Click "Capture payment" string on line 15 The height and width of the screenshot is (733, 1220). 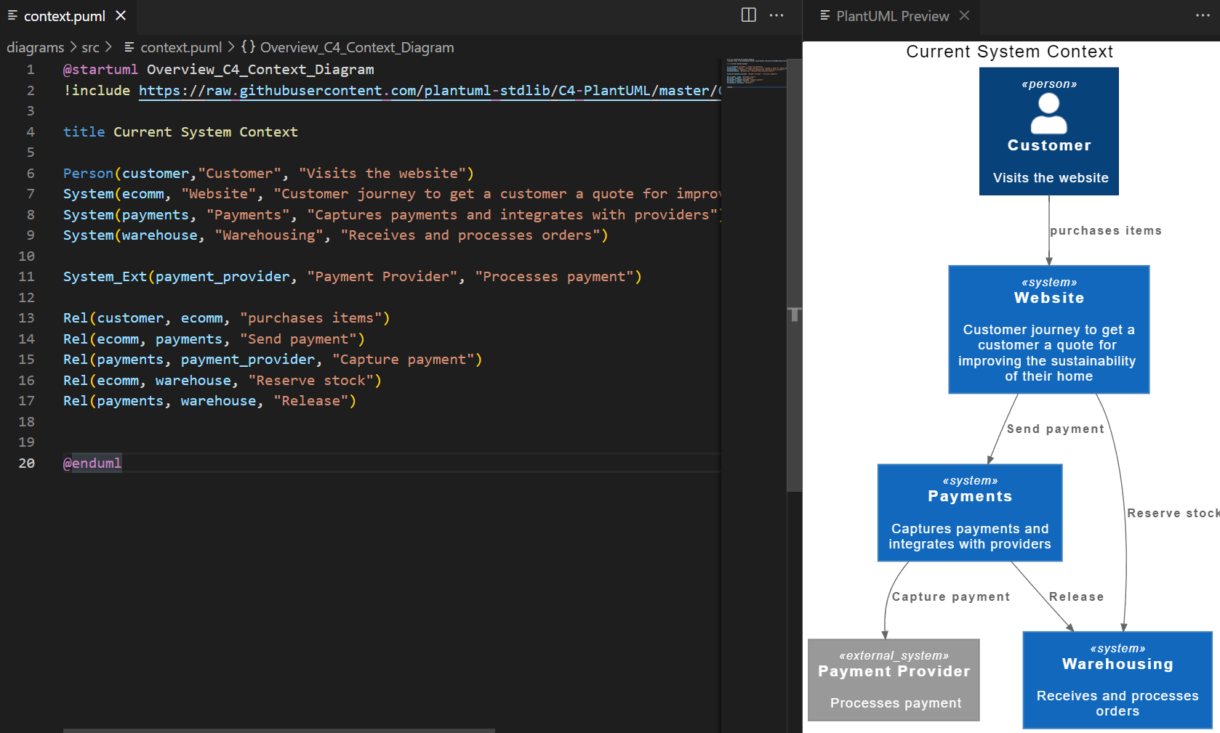pyautogui.click(x=403, y=359)
